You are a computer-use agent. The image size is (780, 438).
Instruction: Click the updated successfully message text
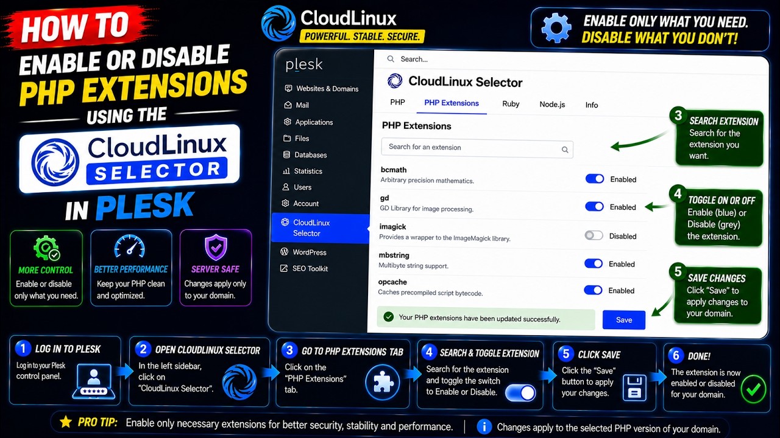(x=480, y=318)
